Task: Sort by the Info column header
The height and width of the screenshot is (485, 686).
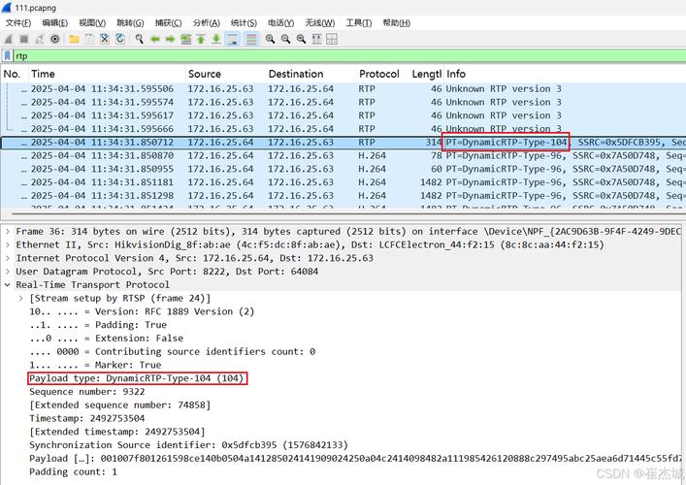Action: point(565,74)
